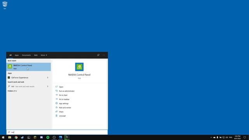
Task: Click the Rate and review star icon
Action: (56, 107)
